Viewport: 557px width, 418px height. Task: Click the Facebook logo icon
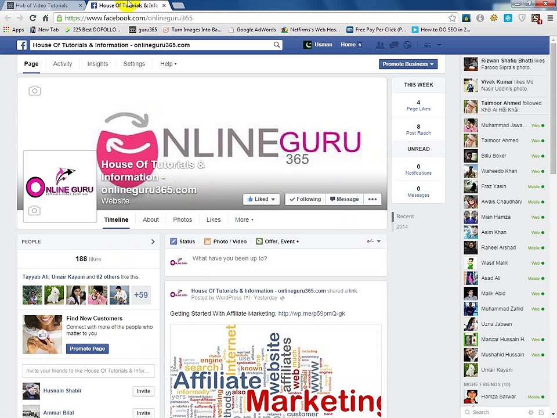[22, 45]
